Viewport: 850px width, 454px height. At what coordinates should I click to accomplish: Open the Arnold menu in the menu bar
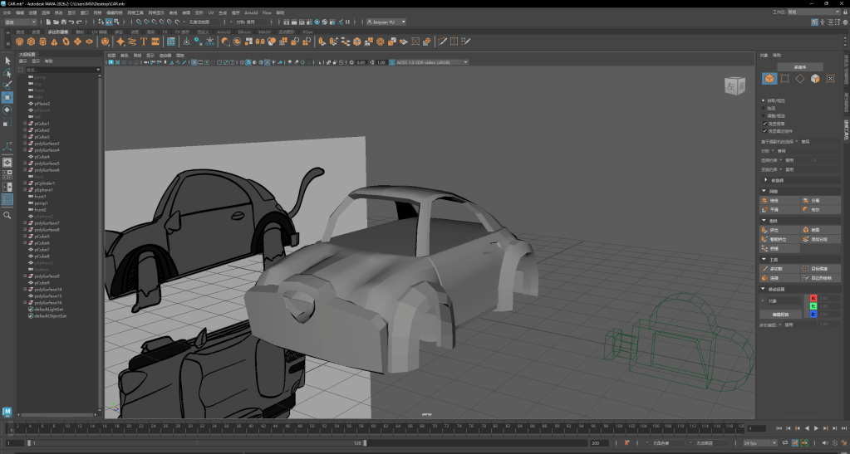[x=249, y=13]
